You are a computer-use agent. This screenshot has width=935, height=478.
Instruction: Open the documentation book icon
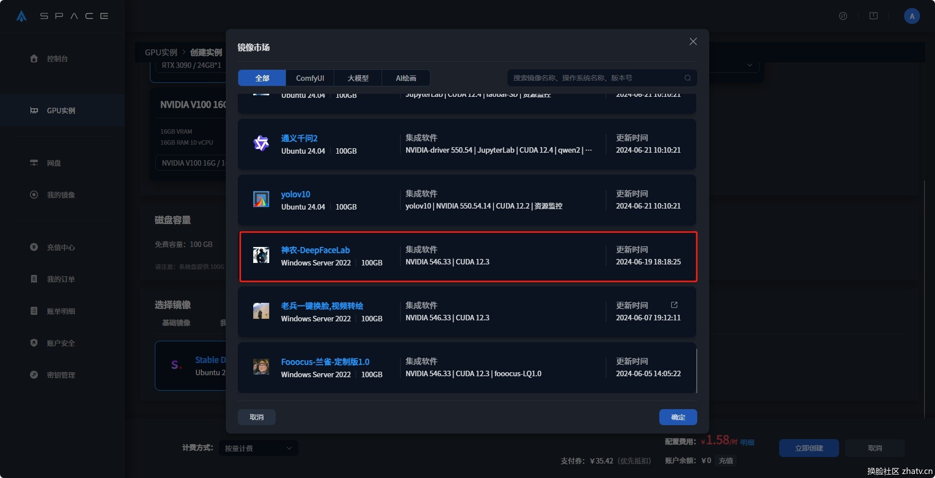[x=874, y=16]
